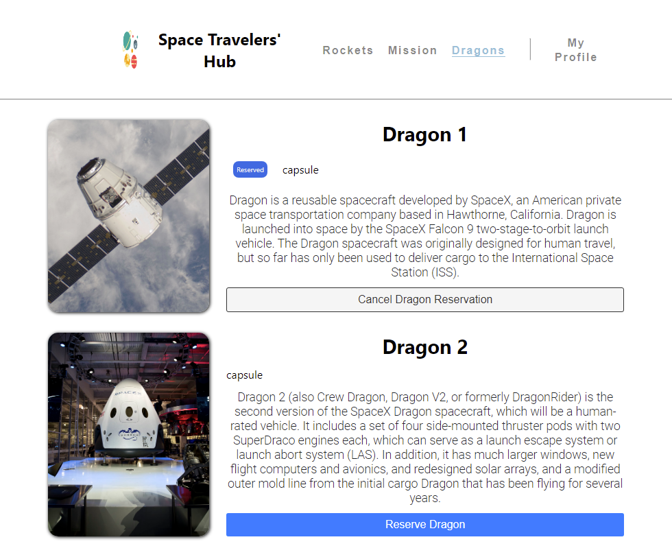
Task: Click the Dragon 2 capsule photo
Action: click(129, 434)
